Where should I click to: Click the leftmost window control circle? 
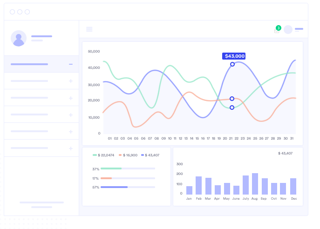(12, 12)
